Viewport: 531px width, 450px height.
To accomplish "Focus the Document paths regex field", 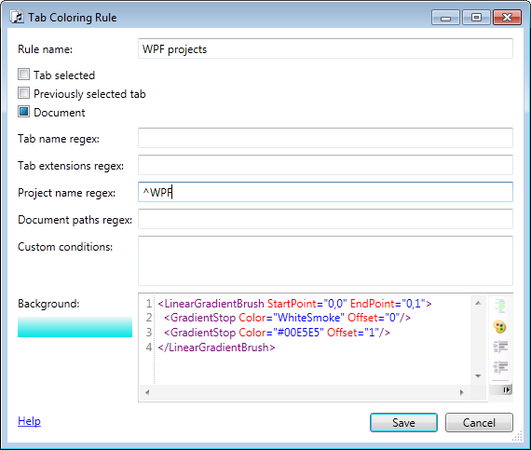I will pos(325,219).
